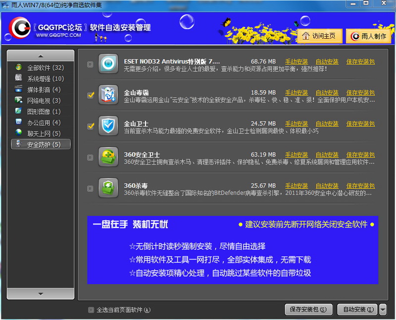
Task: Click the 全部软件 category icon
Action: (x=18, y=67)
